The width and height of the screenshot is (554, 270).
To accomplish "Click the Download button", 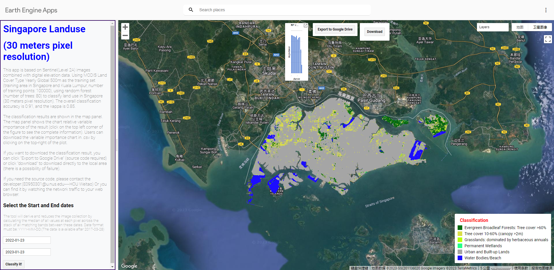I will click(374, 31).
